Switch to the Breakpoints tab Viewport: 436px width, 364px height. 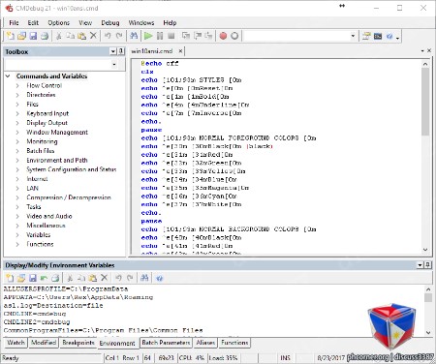point(78,343)
